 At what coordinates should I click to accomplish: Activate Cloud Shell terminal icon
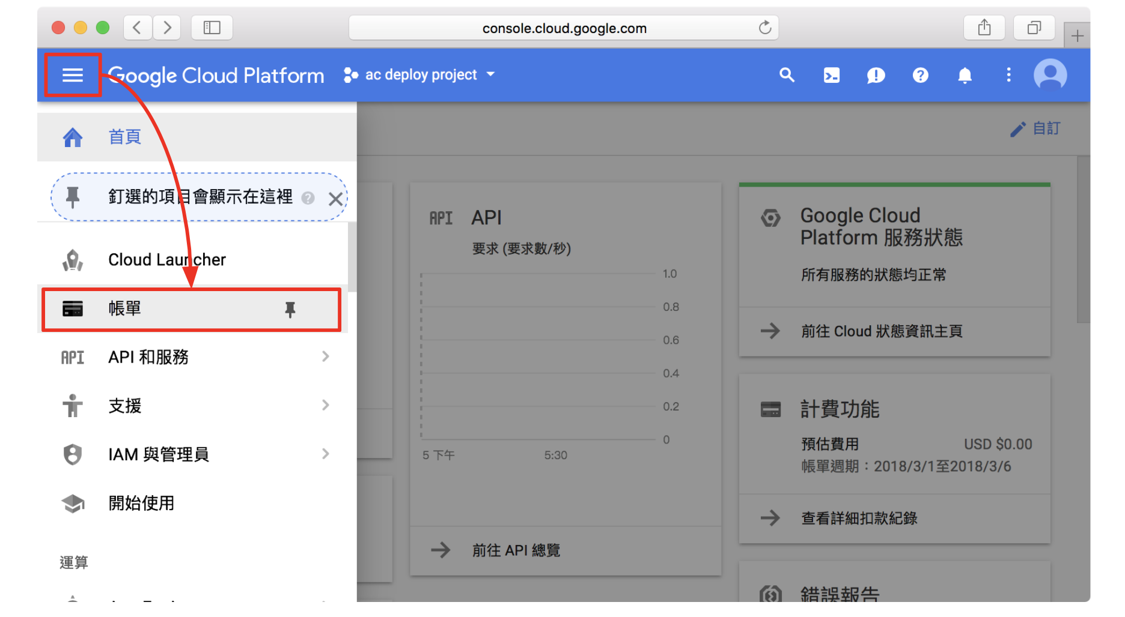click(831, 75)
